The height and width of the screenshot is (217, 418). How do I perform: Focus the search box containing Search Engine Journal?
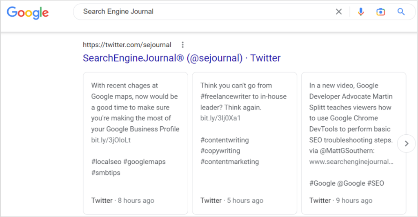[204, 12]
